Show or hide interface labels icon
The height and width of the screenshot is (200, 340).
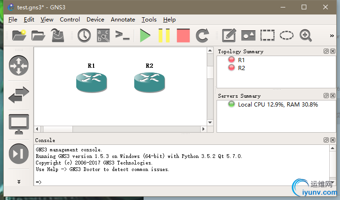click(103, 36)
